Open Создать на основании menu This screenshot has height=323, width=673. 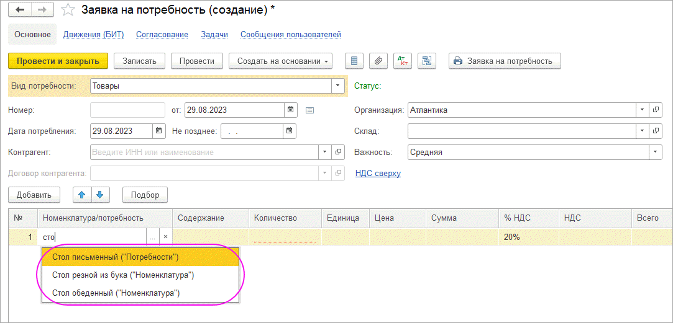(280, 61)
